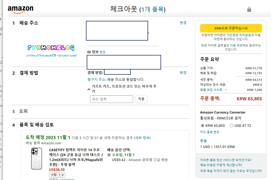Apply the code with 적용 button

pos(141,99)
